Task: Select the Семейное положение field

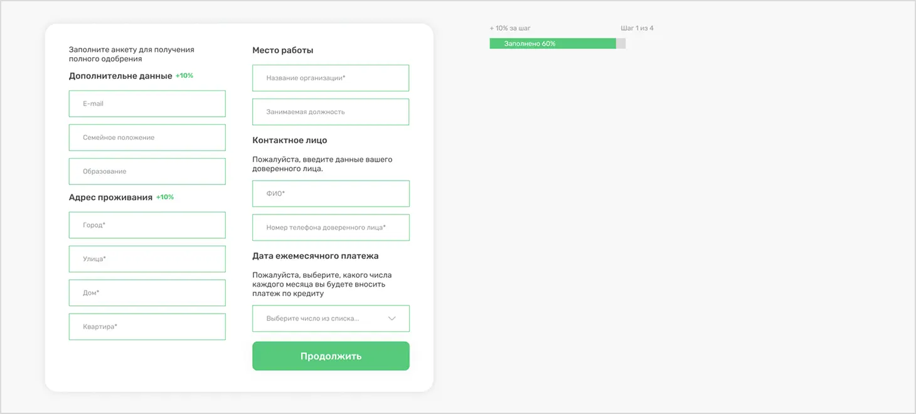Action: pos(147,137)
